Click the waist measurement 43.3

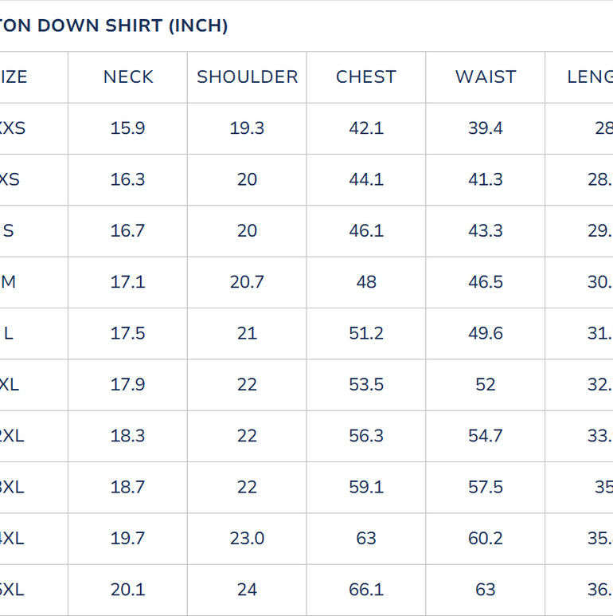(x=486, y=231)
